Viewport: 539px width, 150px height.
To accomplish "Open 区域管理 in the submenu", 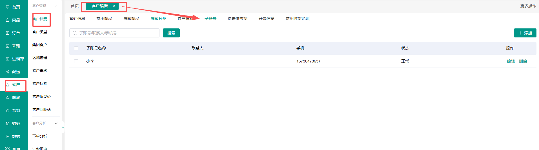I will [x=40, y=58].
